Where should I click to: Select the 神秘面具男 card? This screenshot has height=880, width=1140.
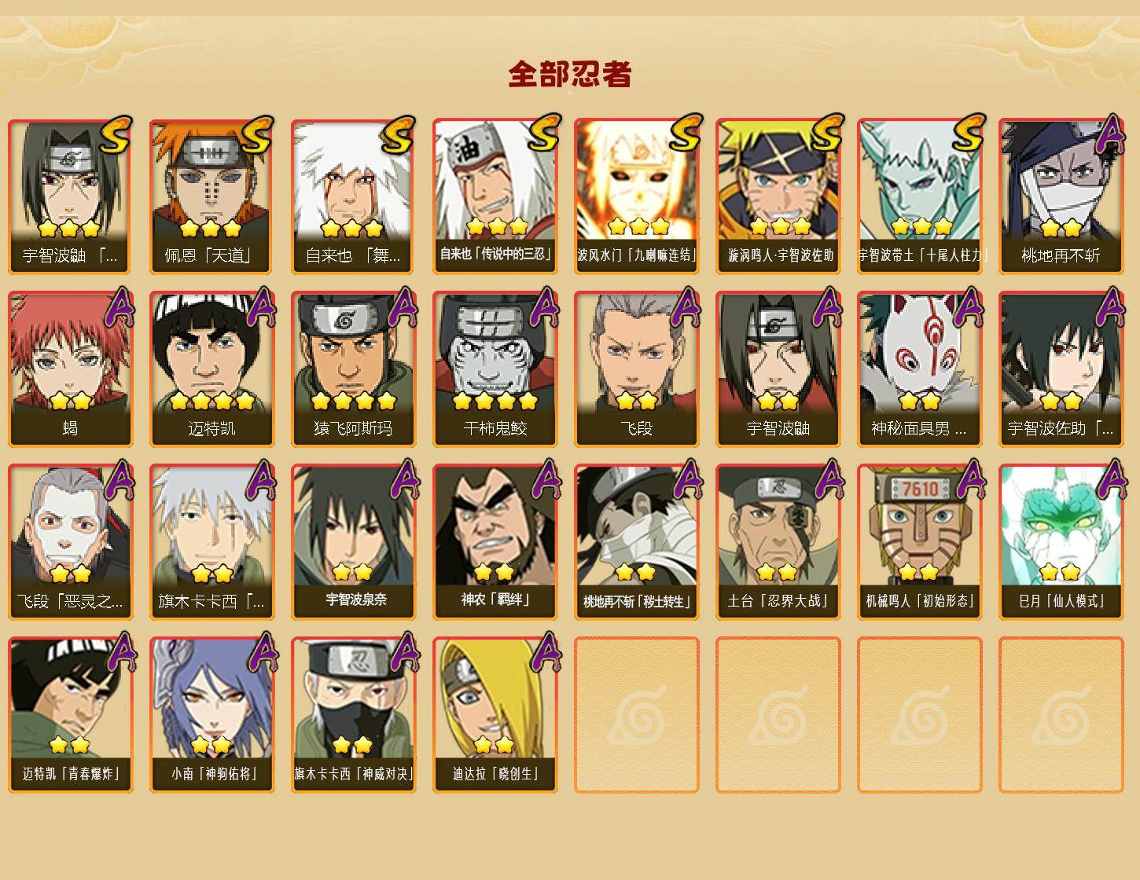(x=920, y=369)
